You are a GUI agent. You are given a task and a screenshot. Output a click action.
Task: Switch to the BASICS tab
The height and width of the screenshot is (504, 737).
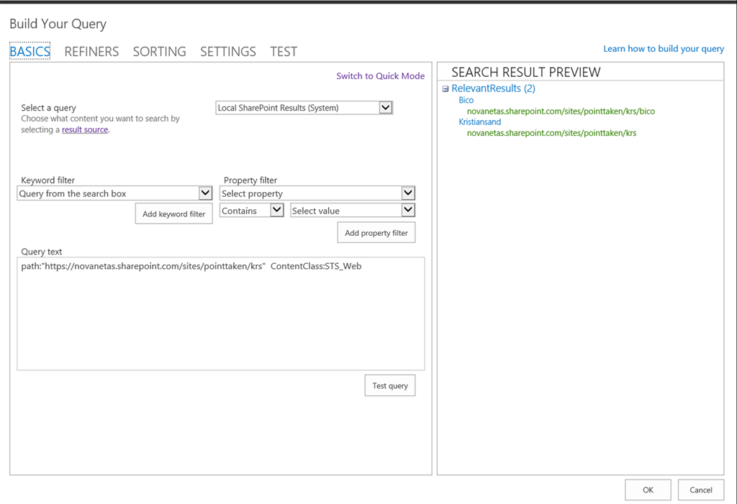tap(30, 52)
